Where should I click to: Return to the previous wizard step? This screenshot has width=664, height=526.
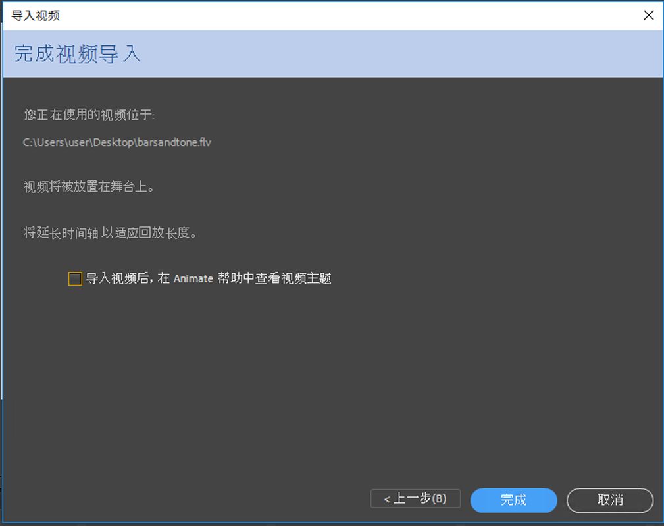415,499
